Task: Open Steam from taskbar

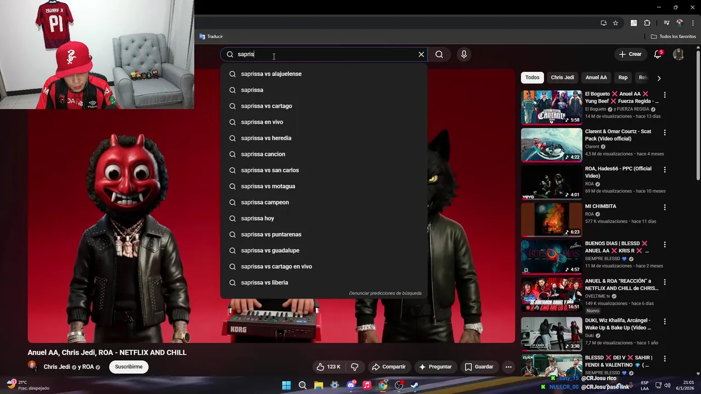Action: coord(415,385)
